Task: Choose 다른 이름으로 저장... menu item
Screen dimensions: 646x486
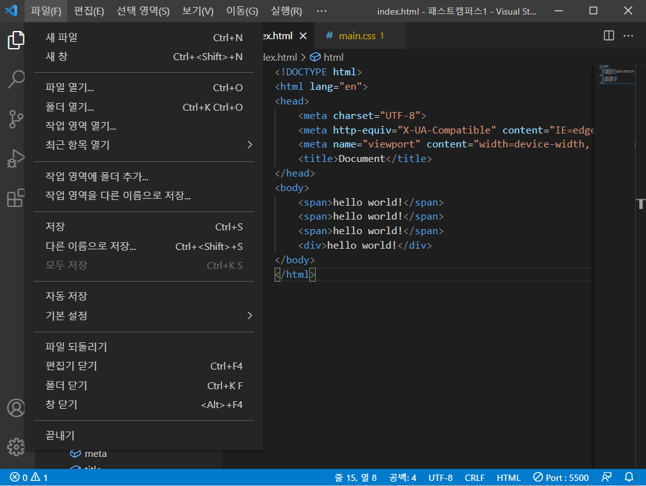Action: (x=144, y=246)
